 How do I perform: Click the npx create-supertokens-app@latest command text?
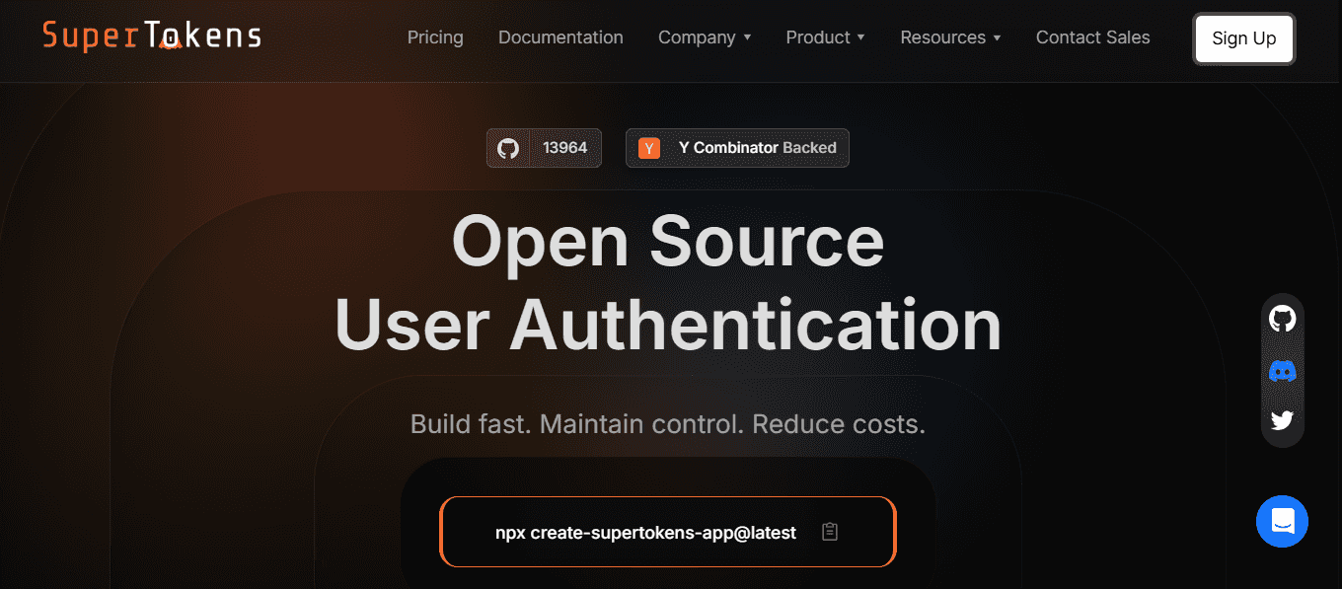pos(645,533)
